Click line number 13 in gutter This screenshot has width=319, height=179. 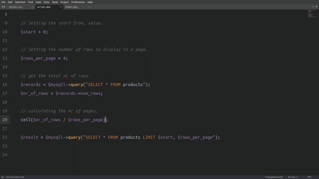pyautogui.click(x=4, y=58)
